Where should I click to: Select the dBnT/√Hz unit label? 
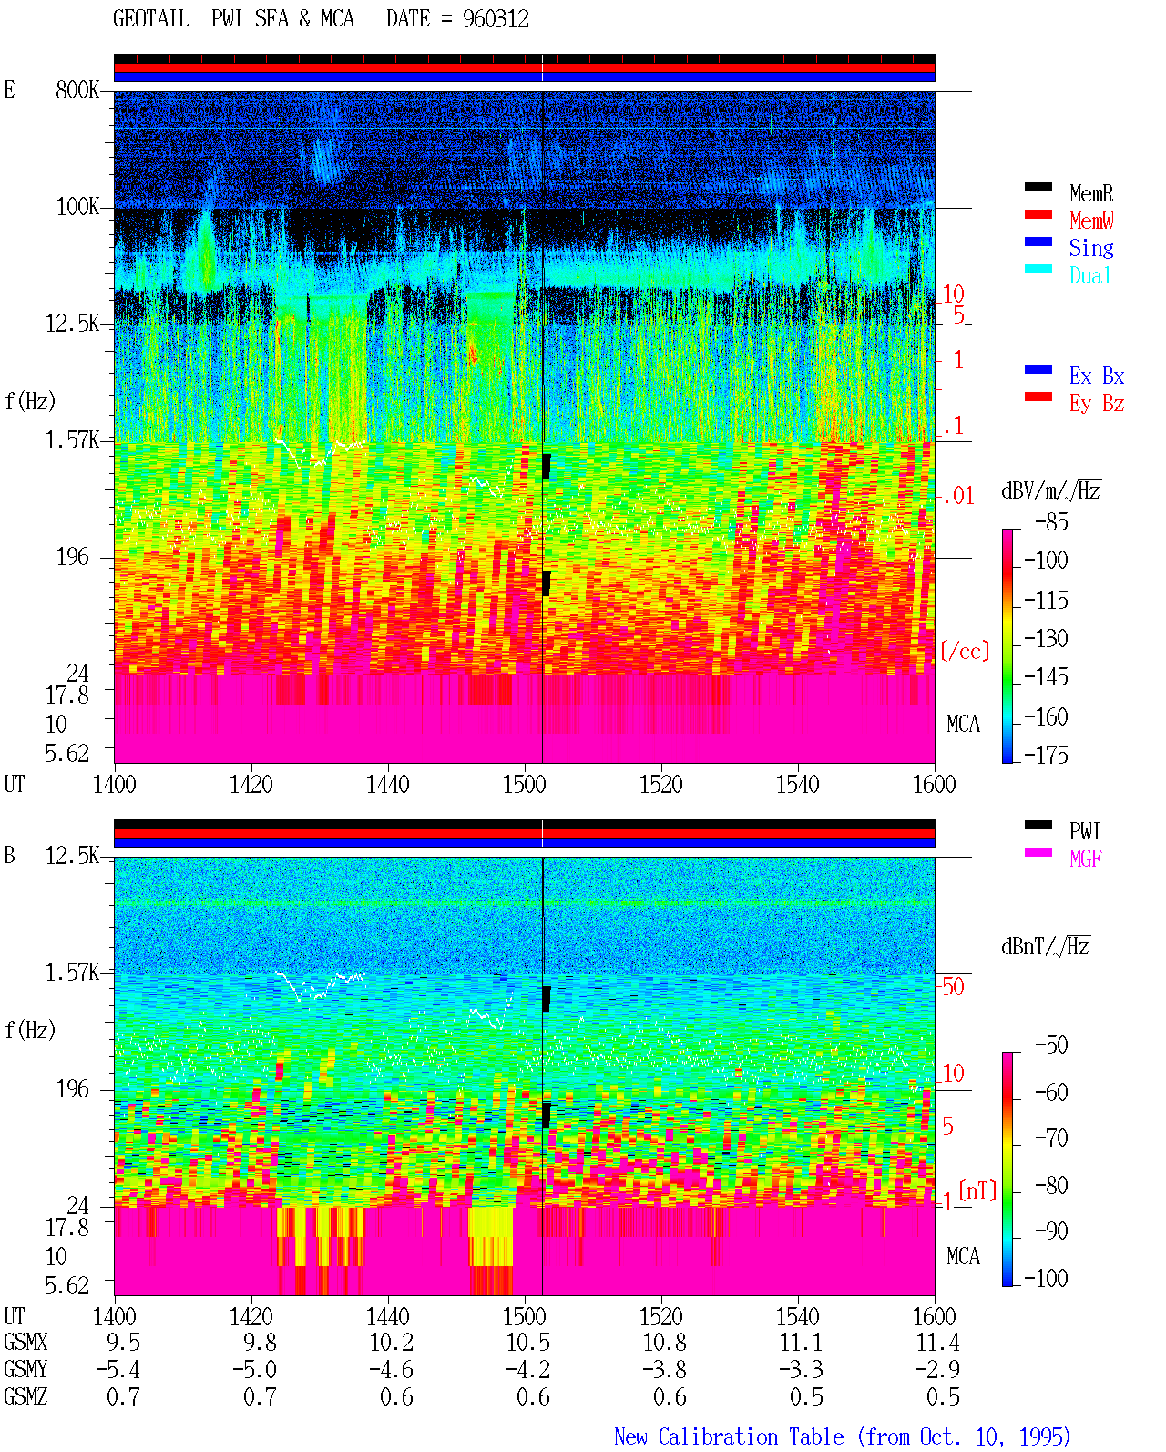pos(1045,946)
